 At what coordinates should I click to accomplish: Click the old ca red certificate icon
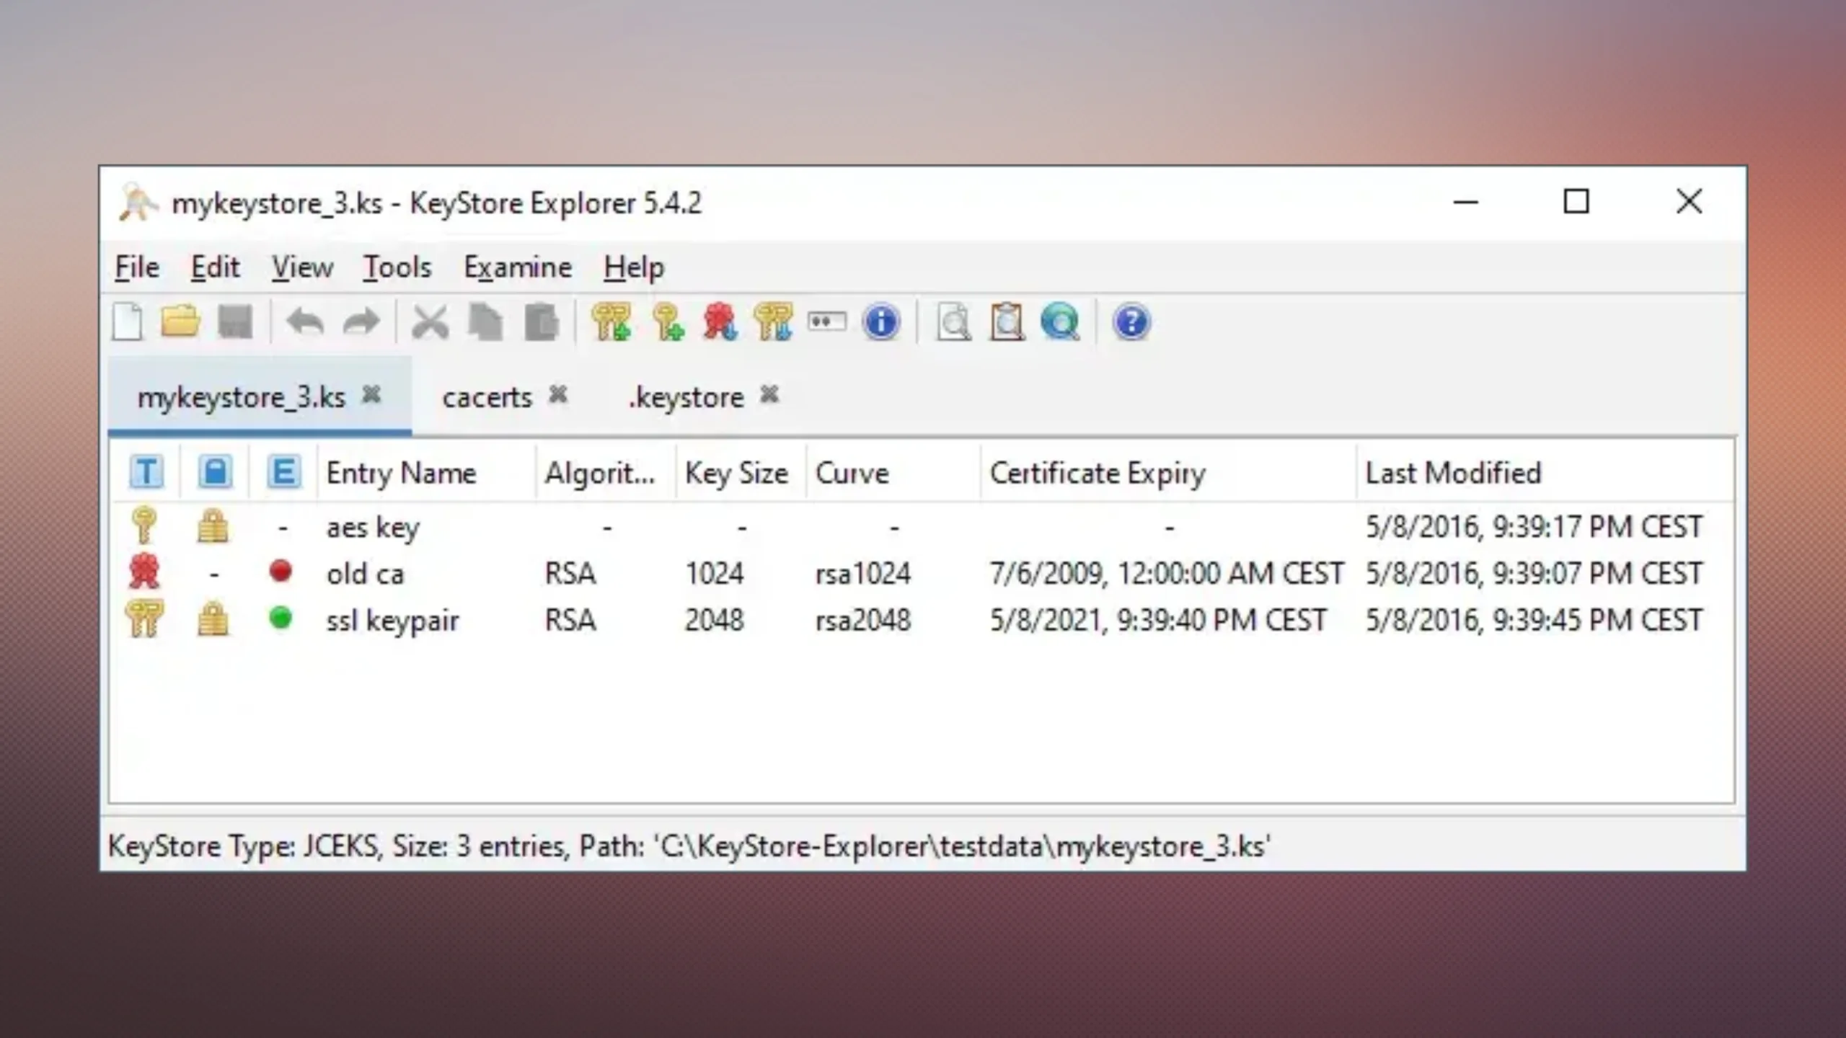tap(144, 572)
